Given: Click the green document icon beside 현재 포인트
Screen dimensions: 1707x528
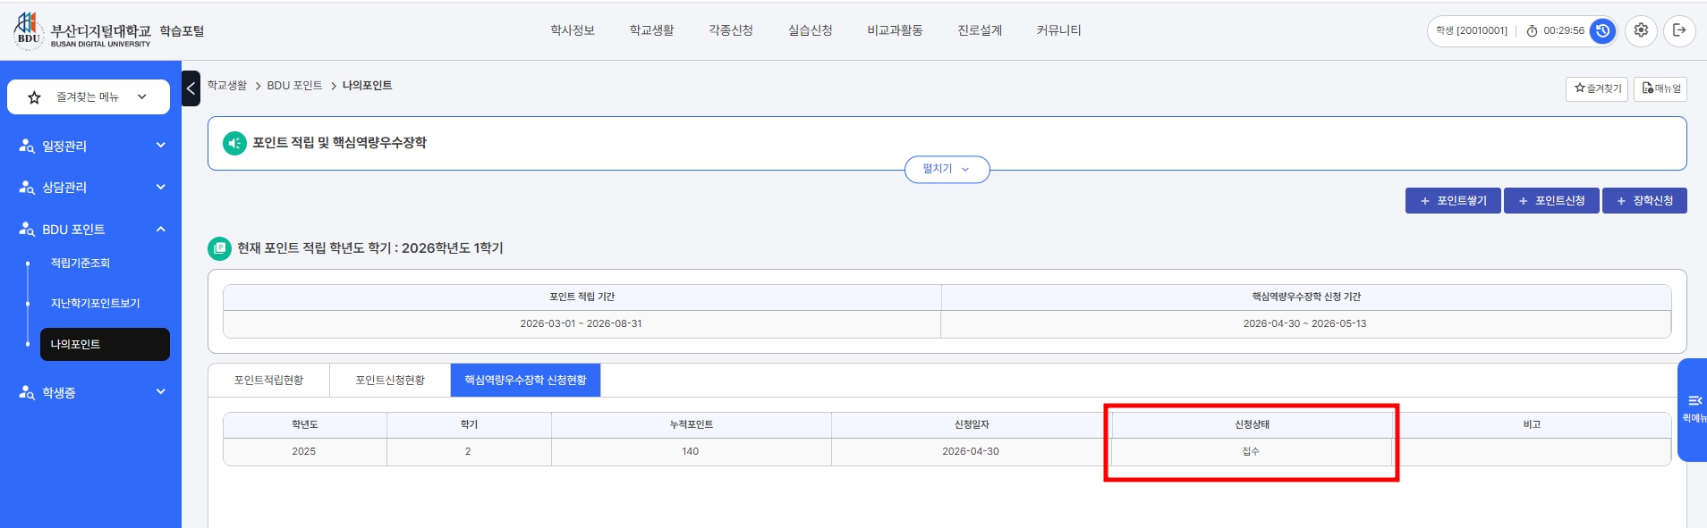Looking at the screenshot, I should pos(219,248).
